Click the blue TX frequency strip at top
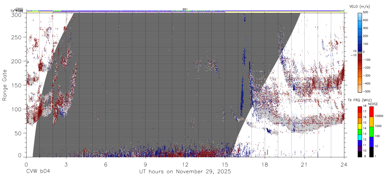Viewport: 387px width, 178px height. tap(185, 11)
